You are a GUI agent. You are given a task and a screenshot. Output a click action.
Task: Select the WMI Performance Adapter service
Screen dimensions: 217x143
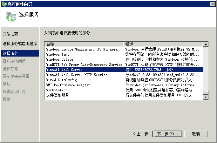pos(124,85)
